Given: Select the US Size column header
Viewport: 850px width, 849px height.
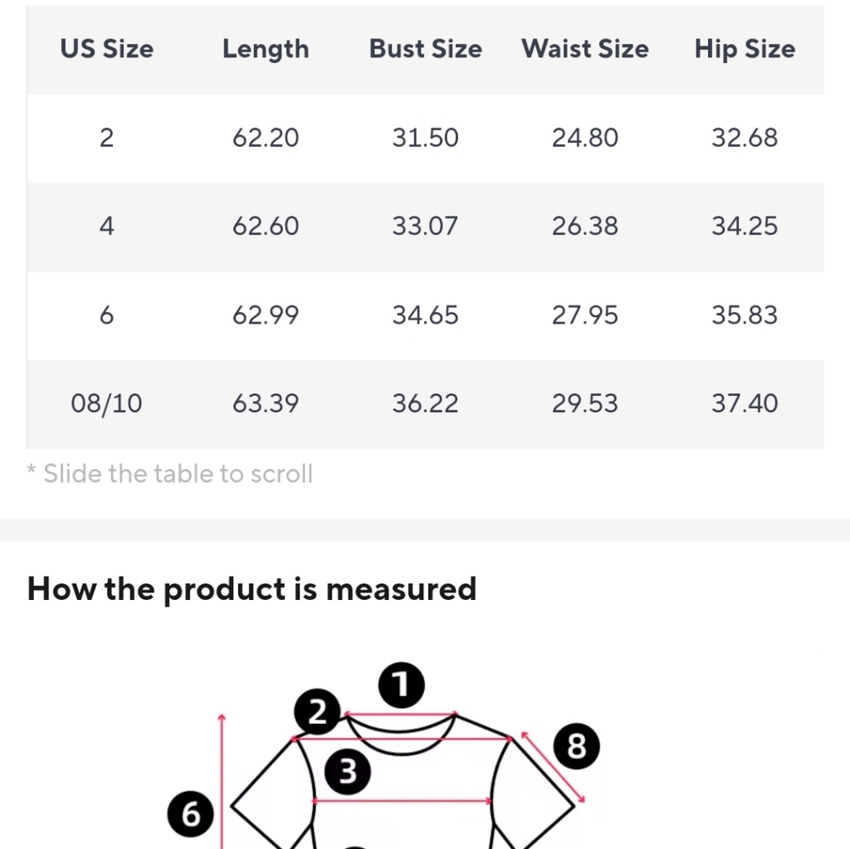Looking at the screenshot, I should coord(107,49).
